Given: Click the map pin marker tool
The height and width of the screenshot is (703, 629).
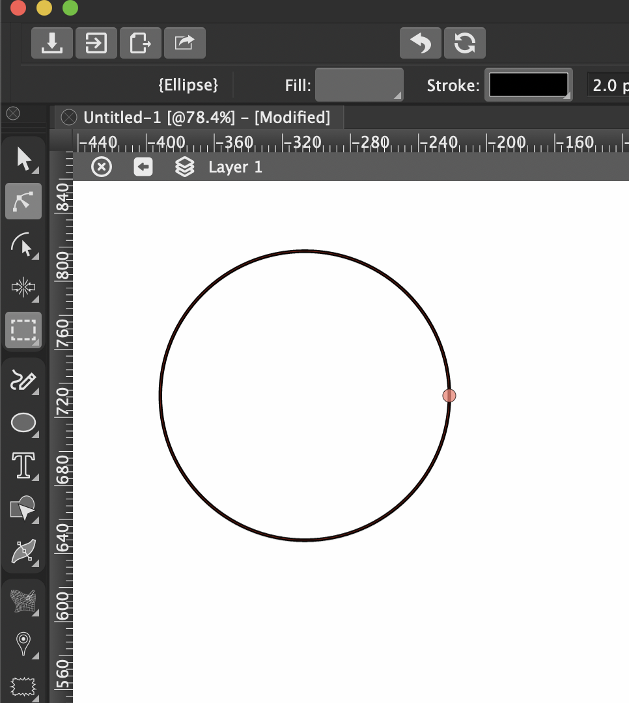Looking at the screenshot, I should [x=23, y=644].
